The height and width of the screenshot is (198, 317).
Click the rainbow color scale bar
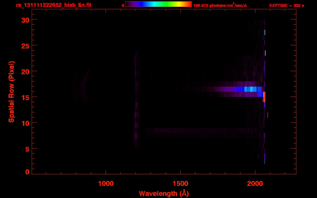click(x=158, y=4)
